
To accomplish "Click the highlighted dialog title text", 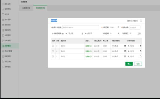I will pos(54,20).
